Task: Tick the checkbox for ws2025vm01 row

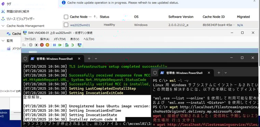Action: point(66,25)
